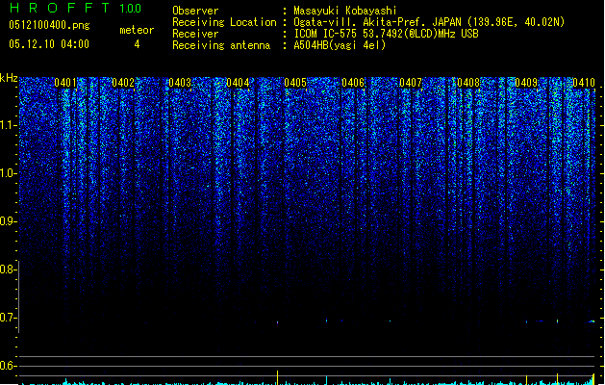Image resolution: width=605 pixels, height=385 pixels.
Task: Click the 1.1 frequency axis label
Action: tap(9, 125)
